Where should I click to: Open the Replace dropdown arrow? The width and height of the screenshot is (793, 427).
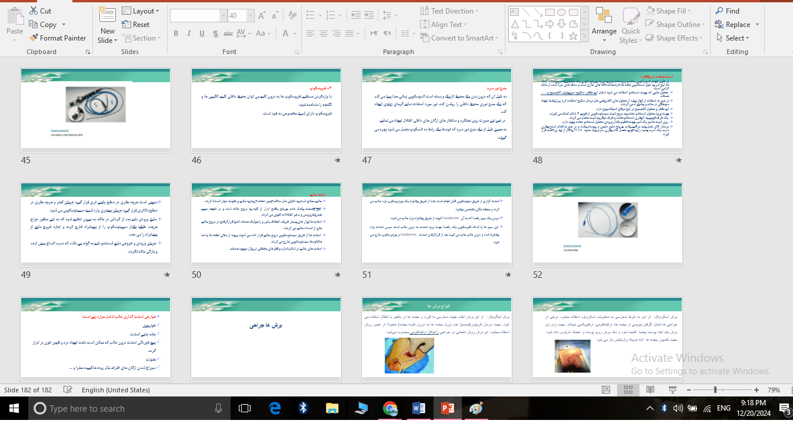757,25
